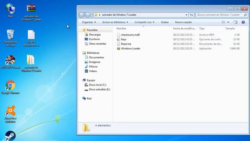The image size is (250, 141).
Task: Toggle the preview pane button
Action: pos(236,22)
